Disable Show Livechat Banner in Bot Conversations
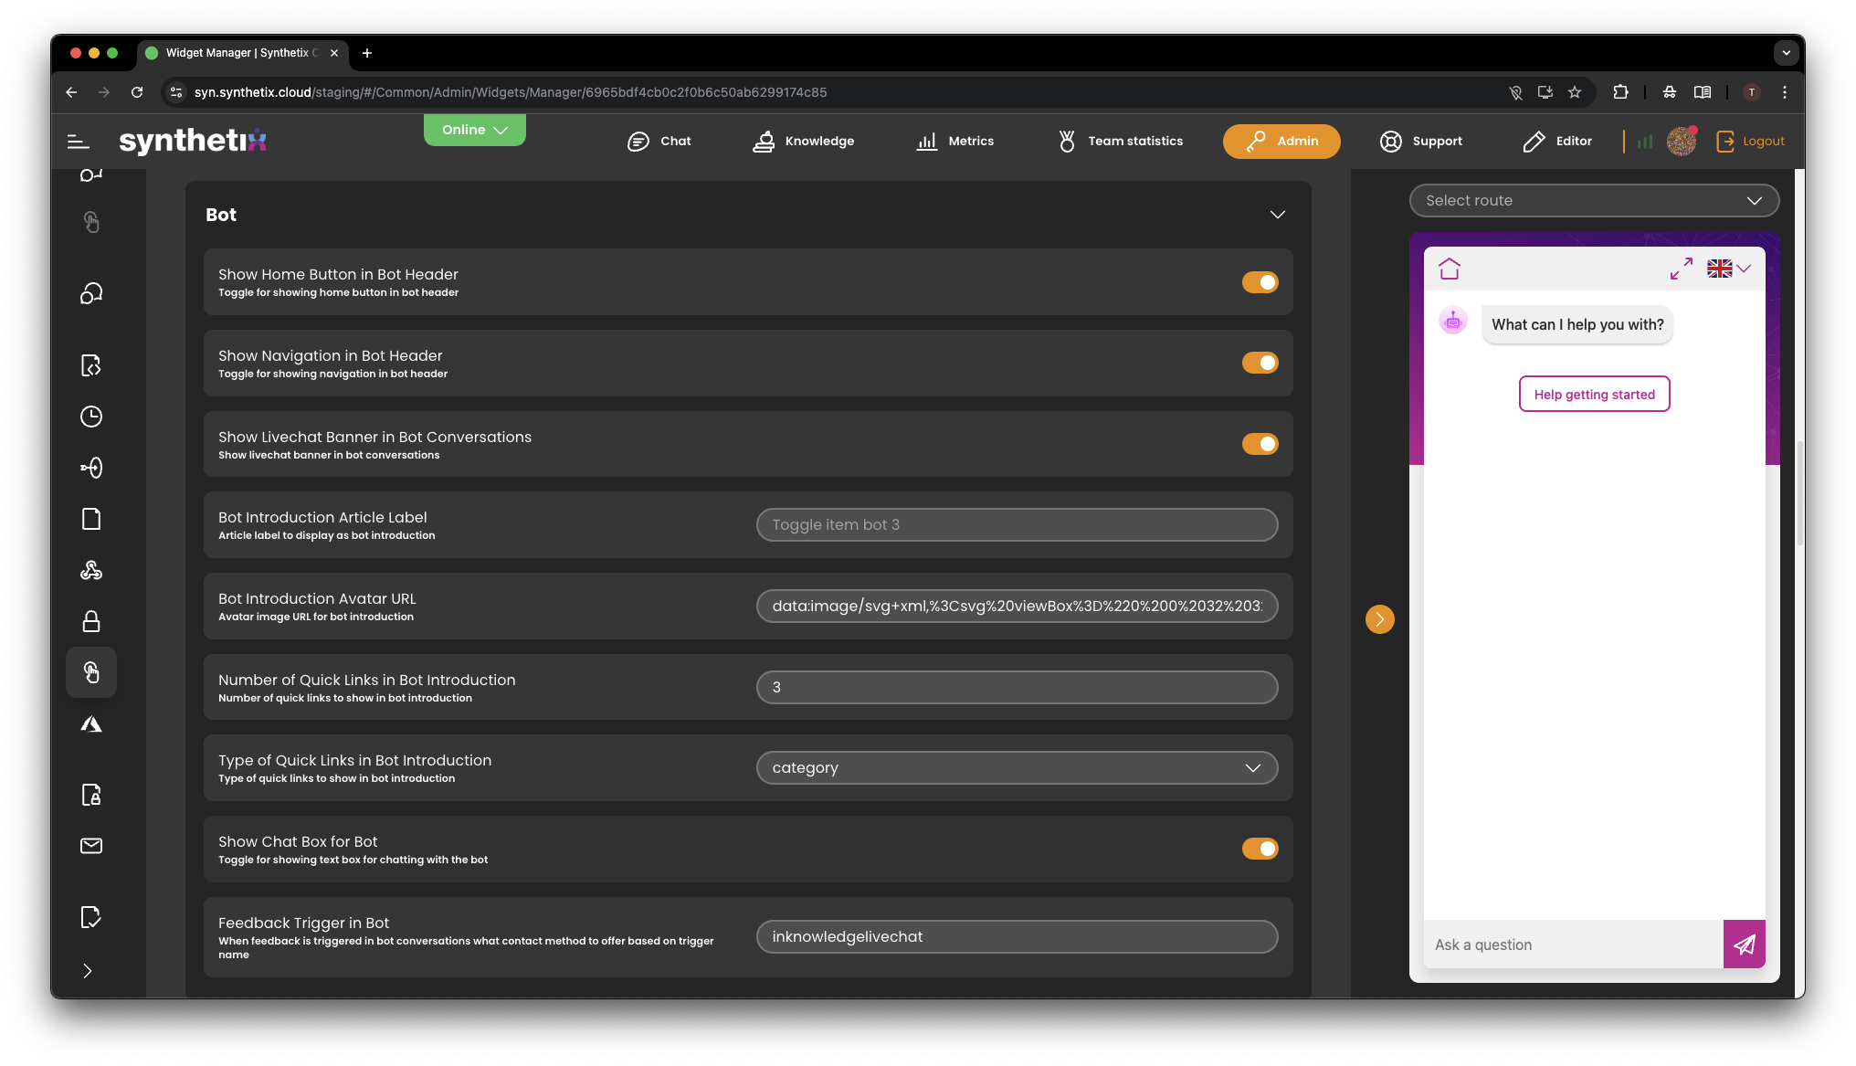The image size is (1856, 1066). click(1260, 444)
